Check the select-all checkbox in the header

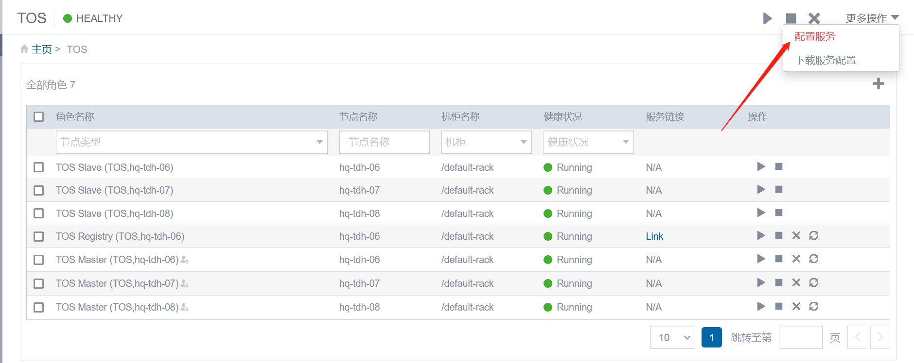click(39, 116)
